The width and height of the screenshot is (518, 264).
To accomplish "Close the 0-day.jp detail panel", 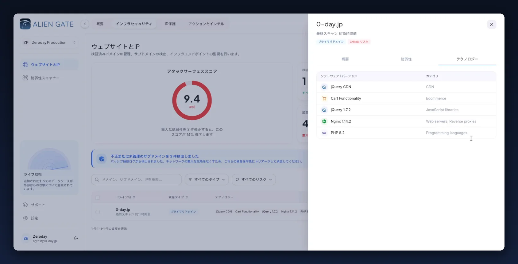I will click(x=491, y=25).
